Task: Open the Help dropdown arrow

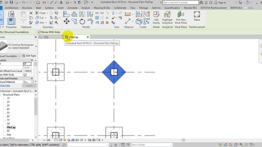Action: click(x=251, y=2)
